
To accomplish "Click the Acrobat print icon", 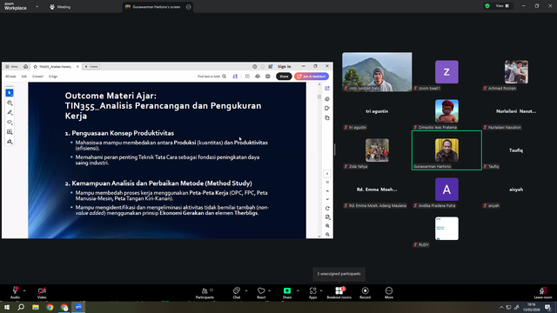I will coord(268,77).
